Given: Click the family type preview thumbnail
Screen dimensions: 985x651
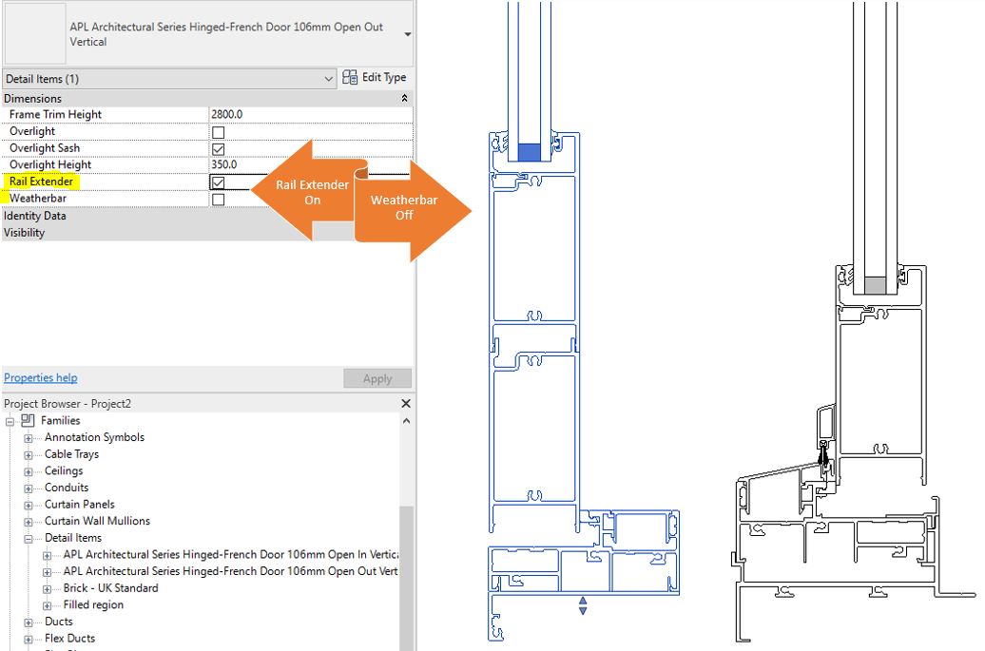Looking at the screenshot, I should pos(35,33).
